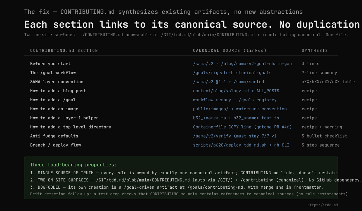This screenshot has width=362, height=211.
Task: Select the 'recipe + warning' synthesis cell
Action: [322, 127]
